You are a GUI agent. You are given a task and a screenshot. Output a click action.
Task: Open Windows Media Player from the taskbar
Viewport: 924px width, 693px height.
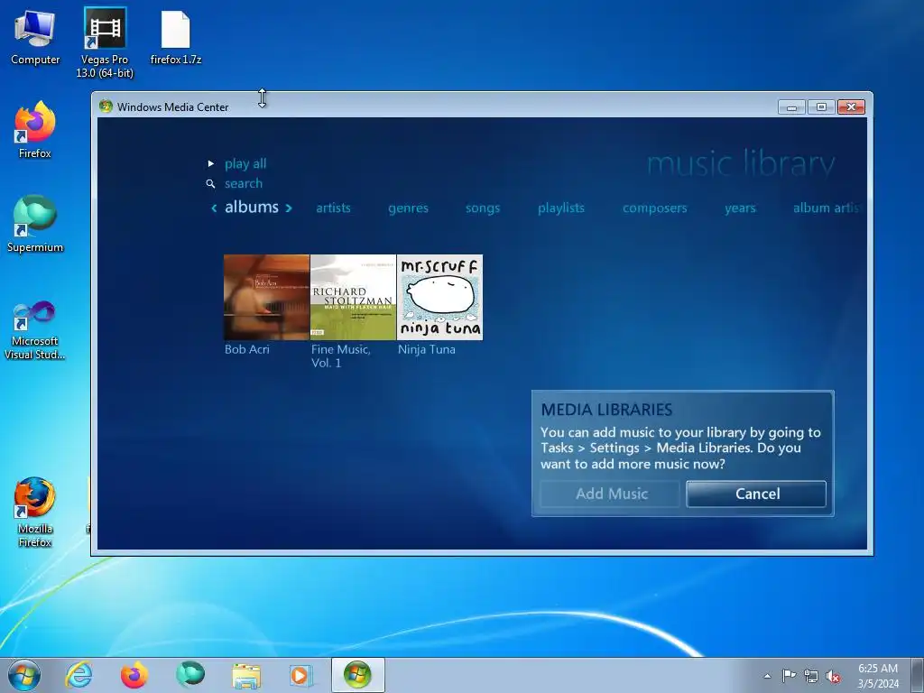coord(300,675)
